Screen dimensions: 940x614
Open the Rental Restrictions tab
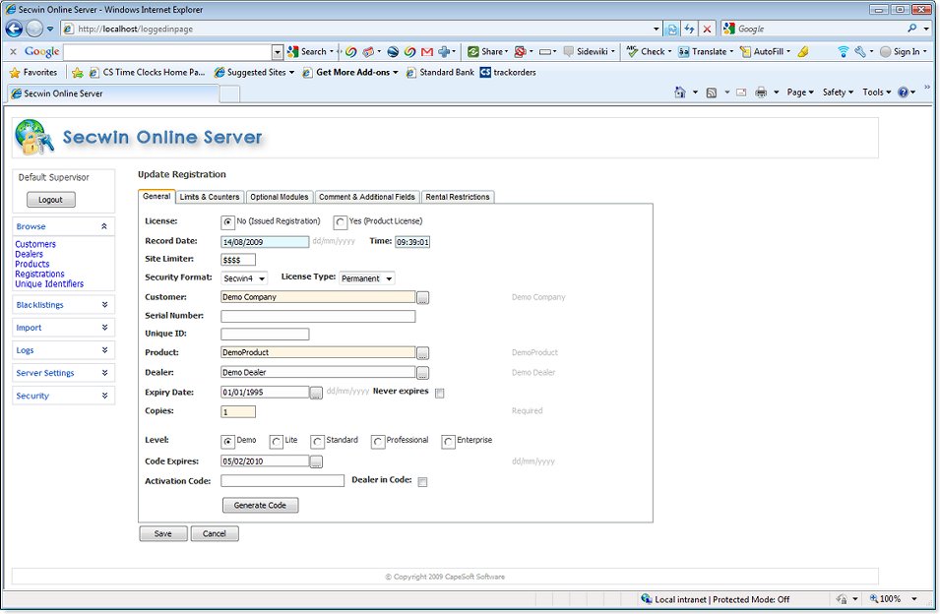click(x=457, y=197)
